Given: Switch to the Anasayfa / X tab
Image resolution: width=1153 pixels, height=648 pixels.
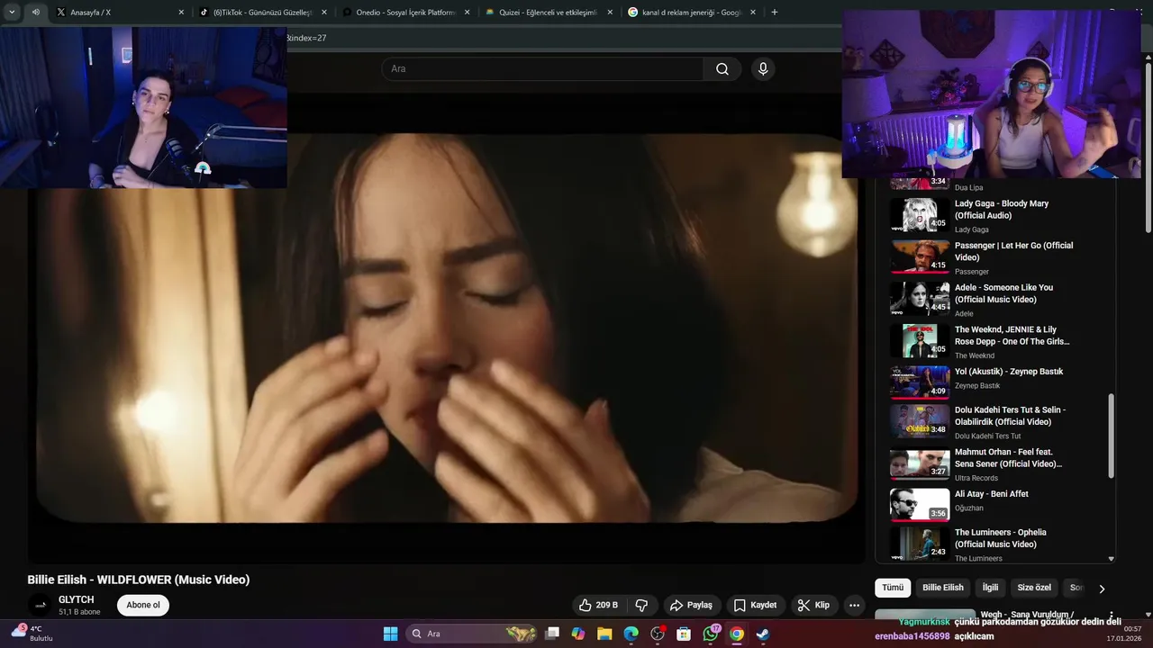Looking at the screenshot, I should 120,13.
